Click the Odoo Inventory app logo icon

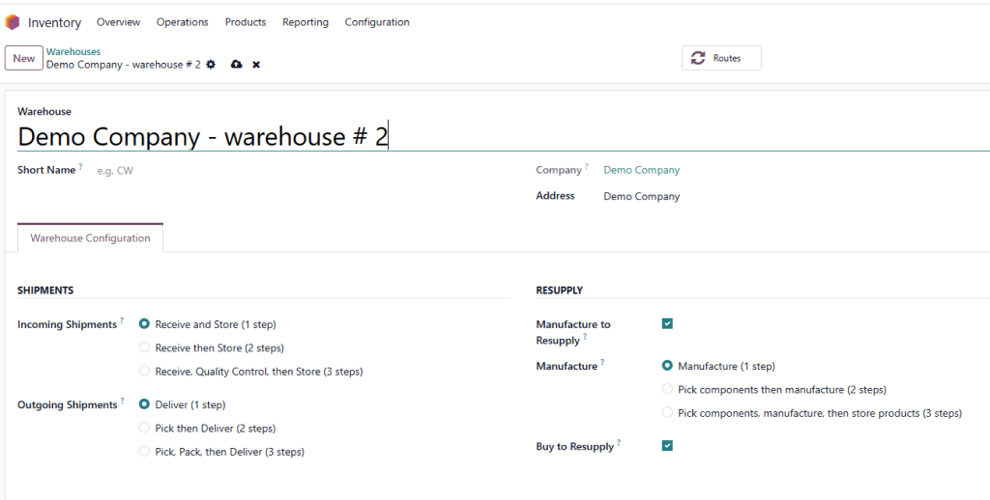(13, 22)
